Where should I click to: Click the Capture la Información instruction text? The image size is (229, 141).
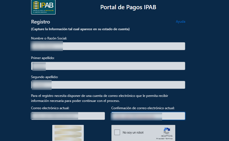coord(80,29)
